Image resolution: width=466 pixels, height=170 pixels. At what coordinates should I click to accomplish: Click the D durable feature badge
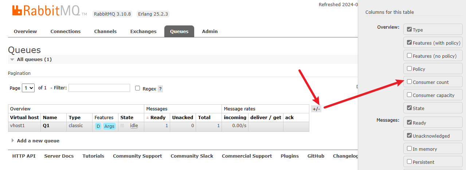(98, 126)
